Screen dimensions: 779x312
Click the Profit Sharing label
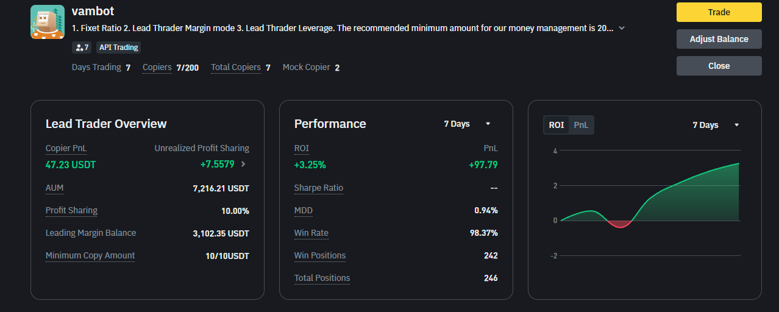coord(71,210)
